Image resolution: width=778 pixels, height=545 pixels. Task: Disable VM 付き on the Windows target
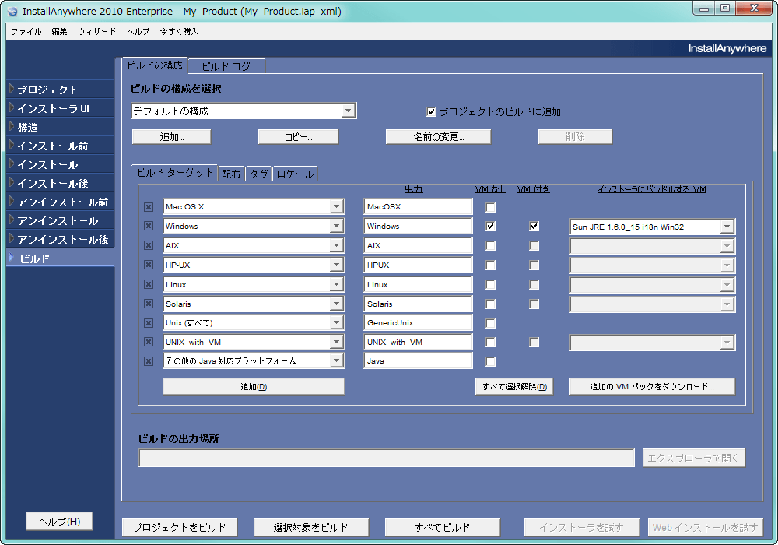pyautogui.click(x=534, y=226)
